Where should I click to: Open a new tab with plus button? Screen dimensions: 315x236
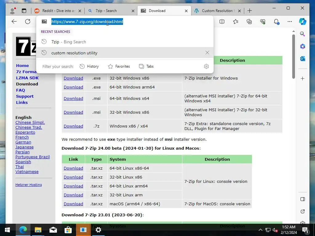(x=249, y=11)
